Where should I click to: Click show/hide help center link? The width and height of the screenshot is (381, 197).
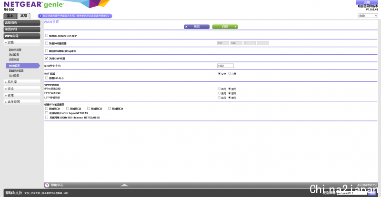click(367, 185)
